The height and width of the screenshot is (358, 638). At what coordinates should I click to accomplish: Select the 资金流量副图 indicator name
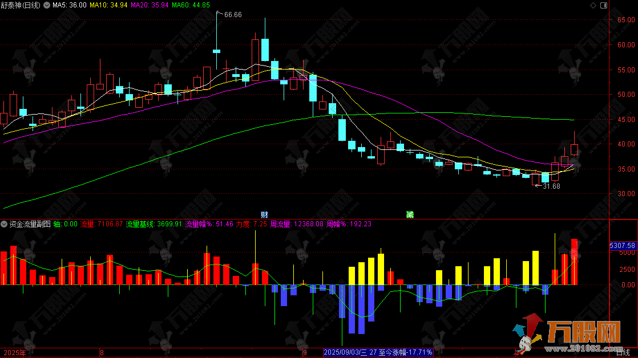[30, 224]
